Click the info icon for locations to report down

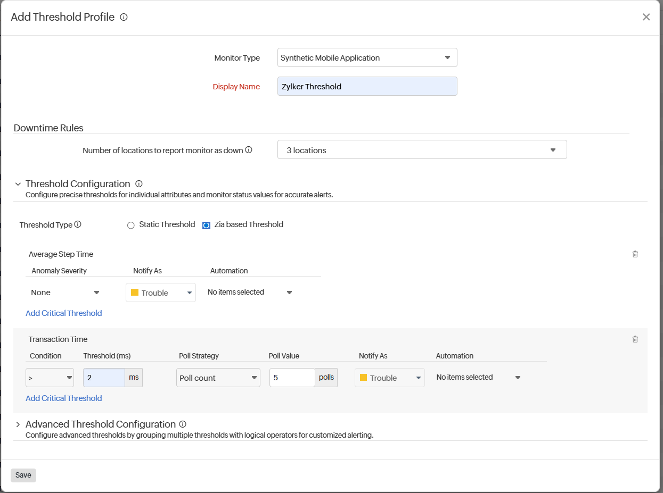tap(248, 150)
